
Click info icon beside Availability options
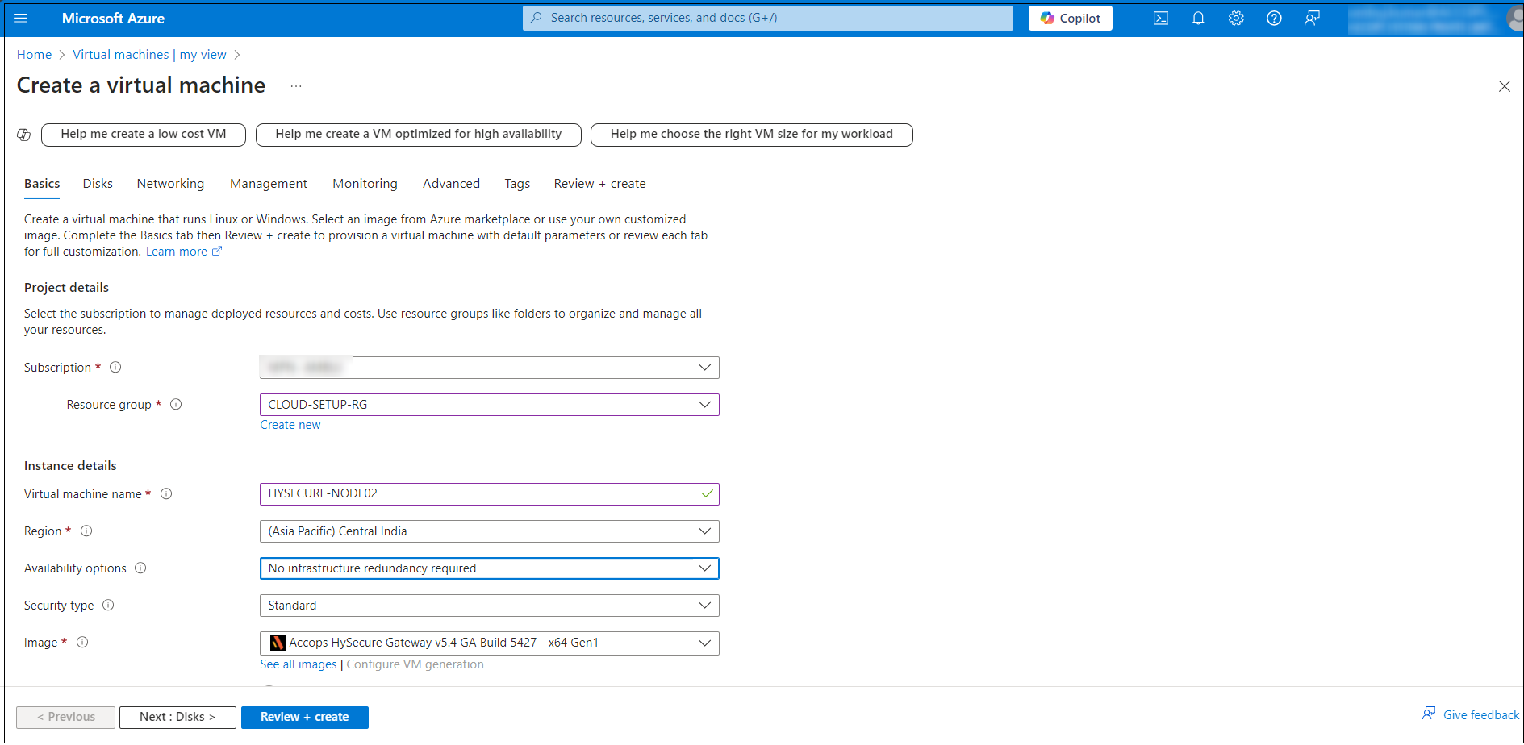[140, 568]
